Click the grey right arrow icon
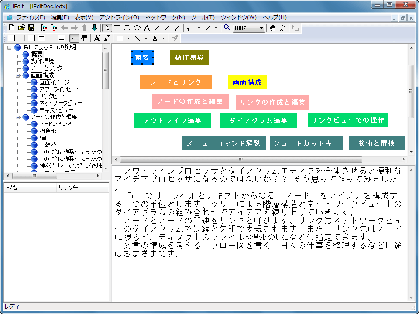Viewport: 419px width, 314px height. point(74,28)
